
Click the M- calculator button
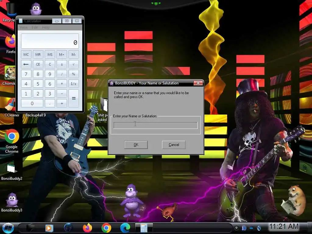coord(74,55)
